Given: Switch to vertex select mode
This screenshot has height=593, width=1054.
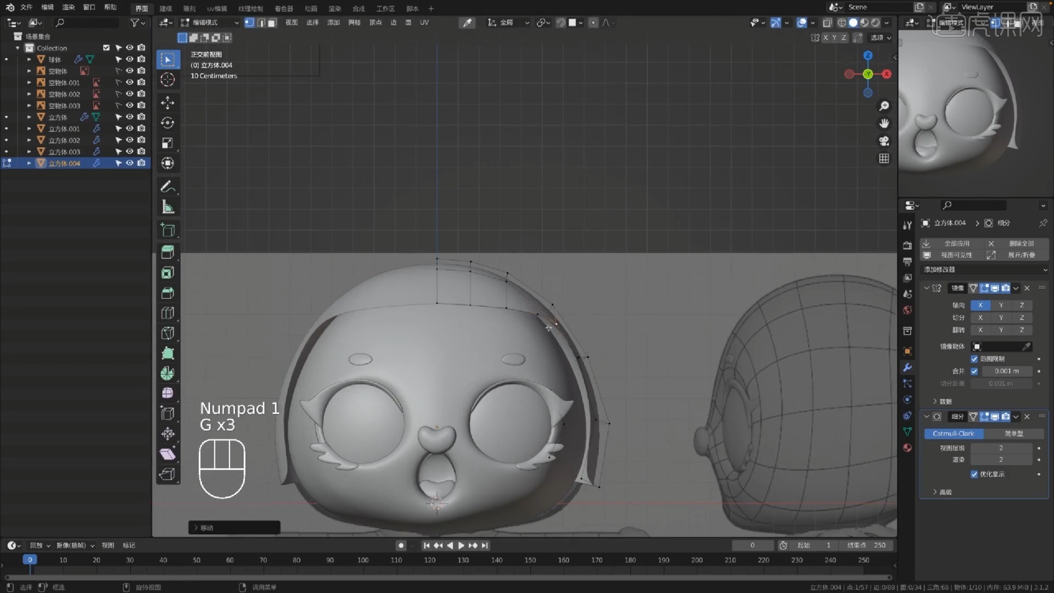Looking at the screenshot, I should [x=250, y=23].
